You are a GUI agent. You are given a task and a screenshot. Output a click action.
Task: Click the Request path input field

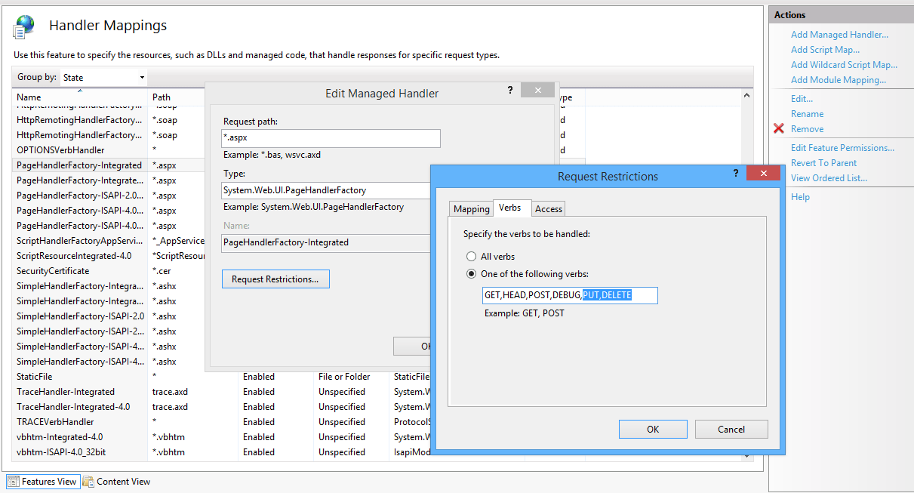tap(331, 138)
